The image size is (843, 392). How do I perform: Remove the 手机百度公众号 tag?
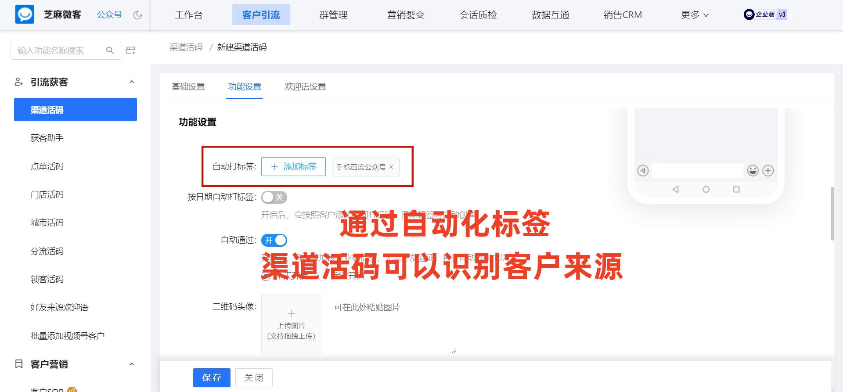click(x=391, y=167)
